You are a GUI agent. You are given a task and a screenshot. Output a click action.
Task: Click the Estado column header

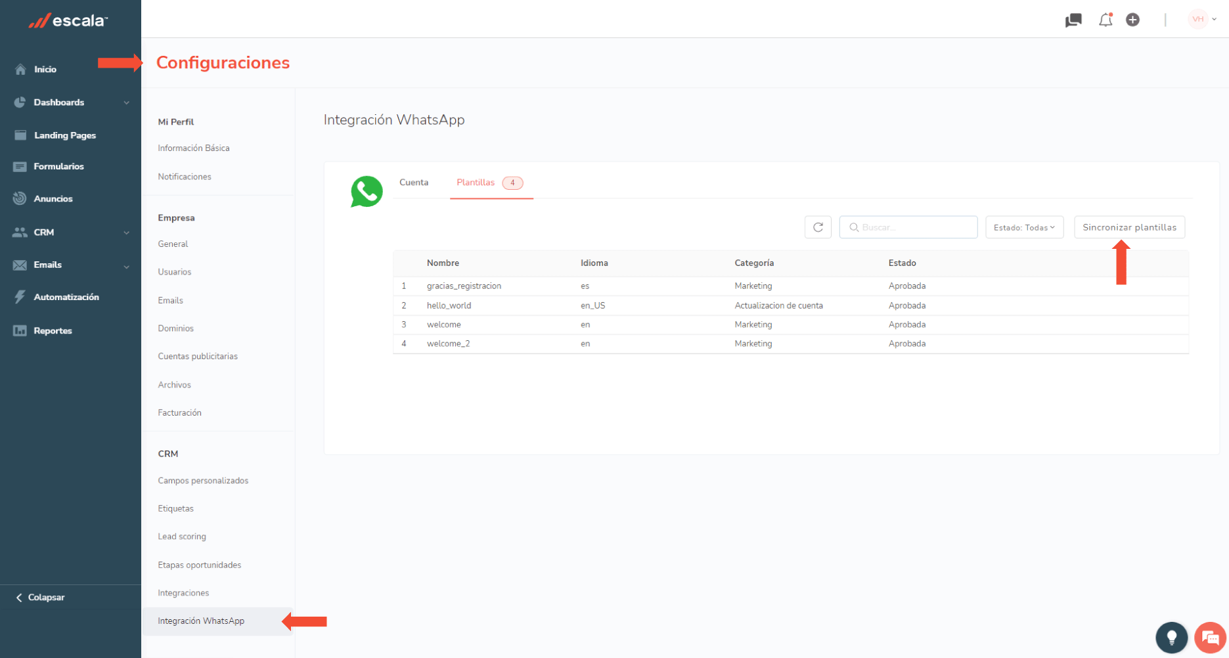pos(903,263)
